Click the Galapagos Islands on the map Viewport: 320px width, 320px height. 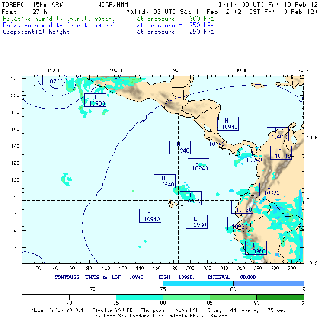(x=173, y=202)
